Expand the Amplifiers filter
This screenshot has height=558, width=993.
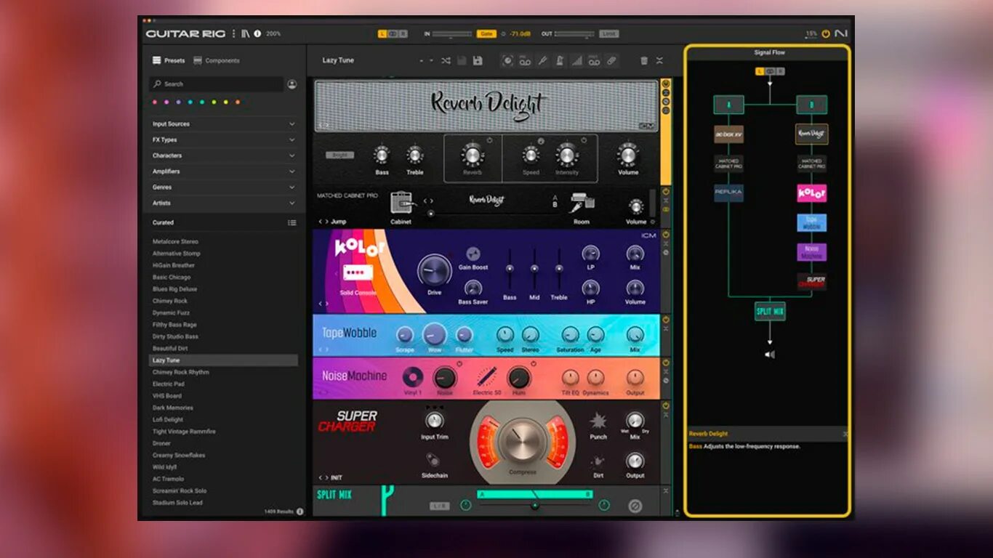(x=224, y=171)
